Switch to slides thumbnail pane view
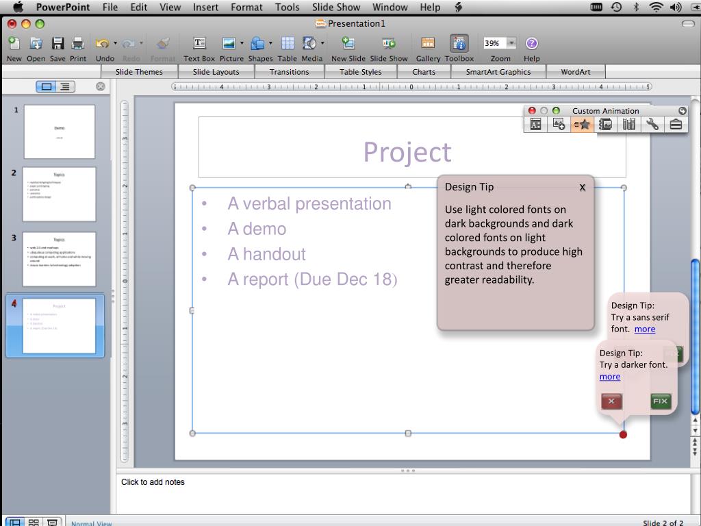The width and height of the screenshot is (701, 526). coord(46,87)
